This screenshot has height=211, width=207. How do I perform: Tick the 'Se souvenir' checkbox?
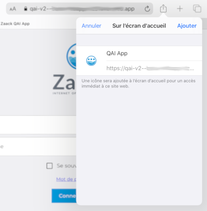49,166
